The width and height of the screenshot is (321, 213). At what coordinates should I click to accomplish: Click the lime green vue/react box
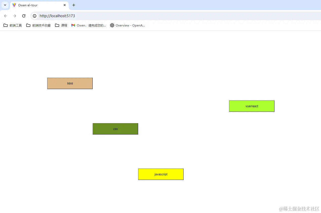click(x=252, y=106)
